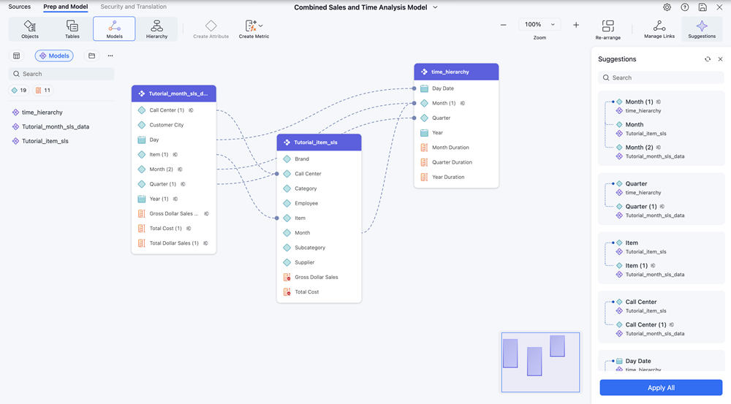Screen dimensions: 731x404
Task: Refresh the Suggestions list
Action: pyautogui.click(x=708, y=59)
